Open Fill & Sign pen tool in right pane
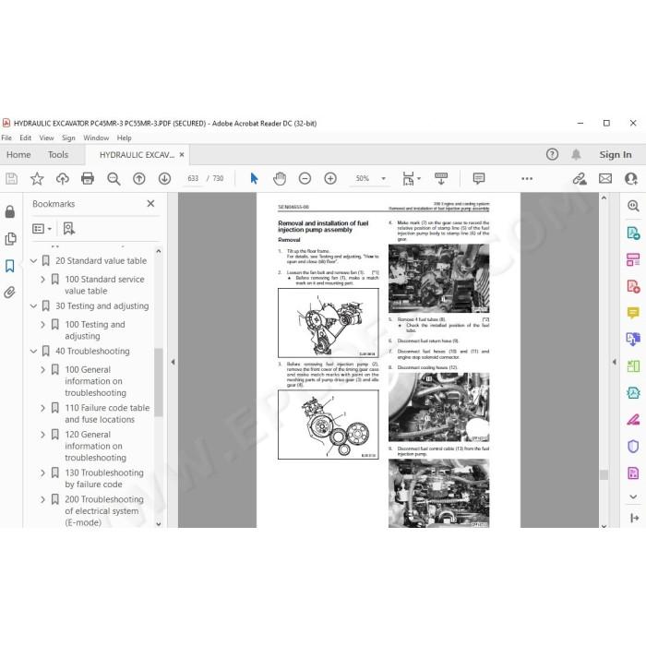Screen dimensions: 646x646 tap(633, 420)
